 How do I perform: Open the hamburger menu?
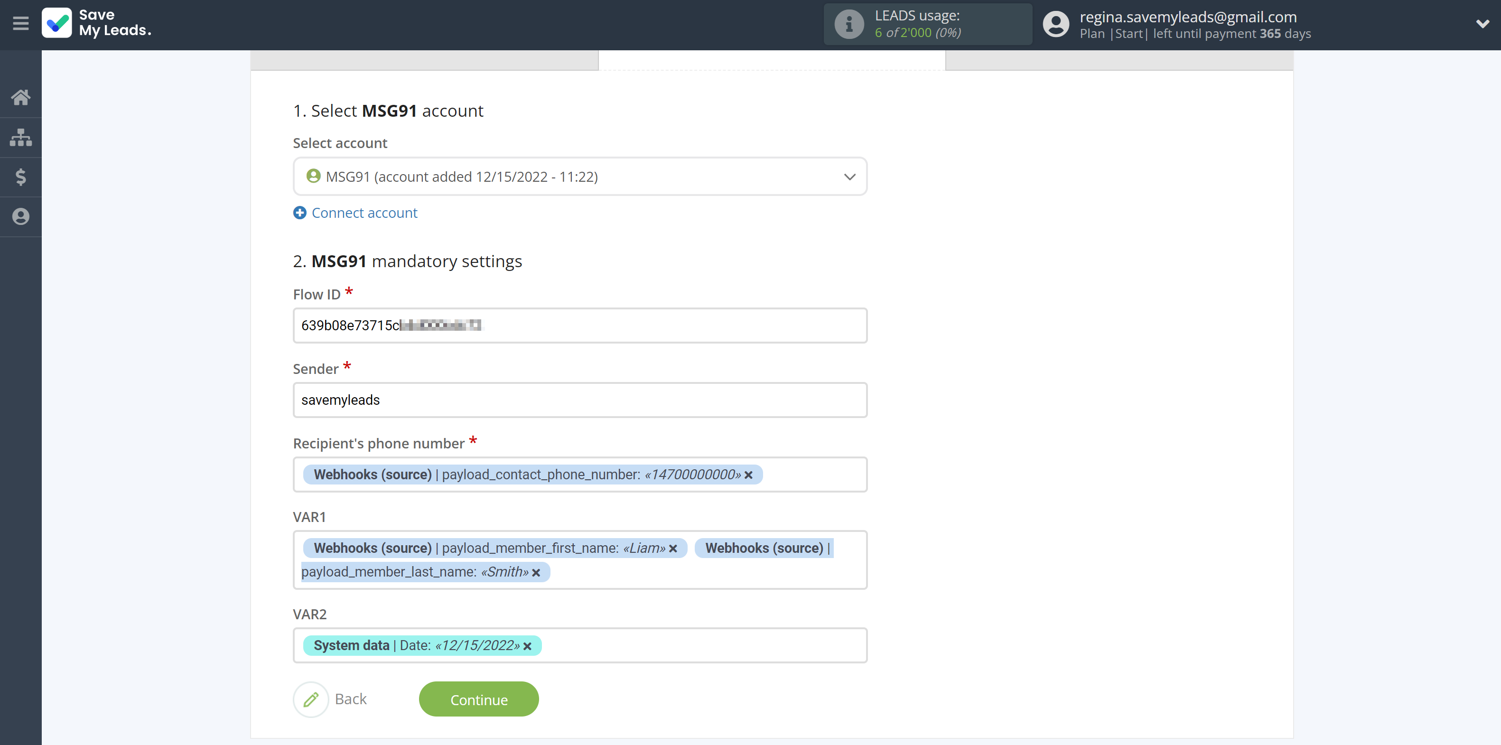pyautogui.click(x=20, y=24)
